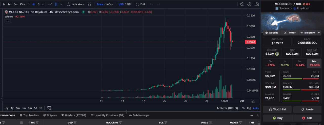Minimize the transactions panel
This screenshot has height=125, width=324.
click(x=251, y=115)
